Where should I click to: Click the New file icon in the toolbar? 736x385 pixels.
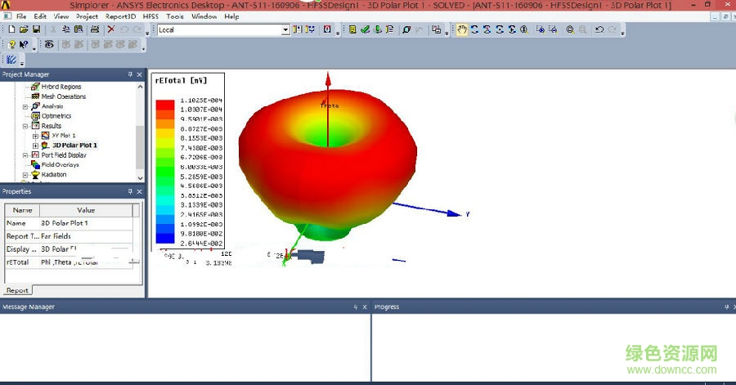[x=11, y=30]
